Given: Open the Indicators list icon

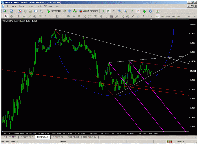Looking at the screenshot, I should coord(144,11).
